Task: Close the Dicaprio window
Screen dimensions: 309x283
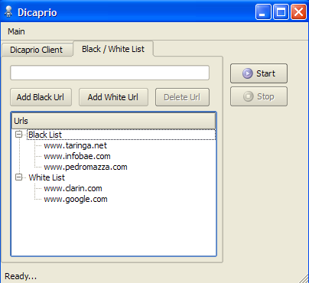Action: pyautogui.click(x=298, y=11)
